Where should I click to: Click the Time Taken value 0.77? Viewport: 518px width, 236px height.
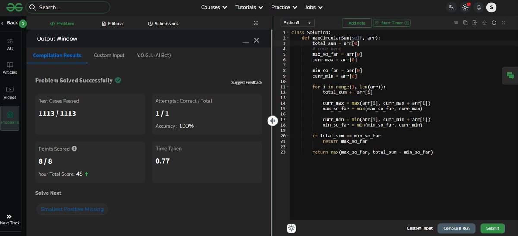(x=163, y=161)
